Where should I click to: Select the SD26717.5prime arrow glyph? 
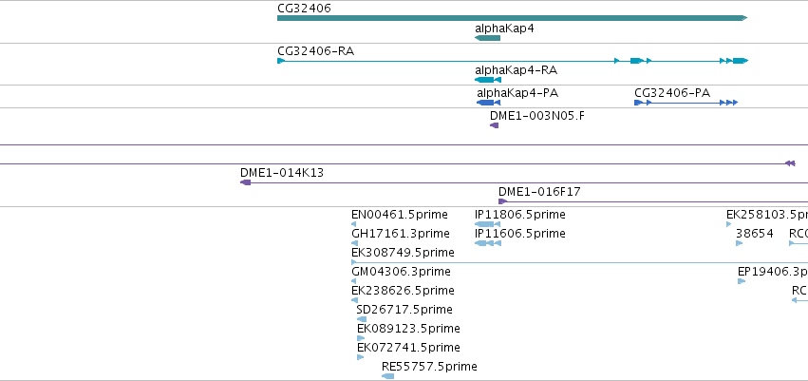point(362,318)
